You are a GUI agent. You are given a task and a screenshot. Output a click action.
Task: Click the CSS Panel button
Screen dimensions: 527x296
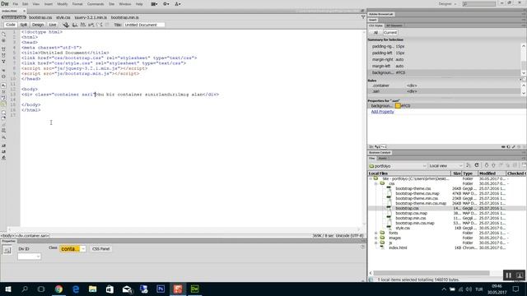(100, 248)
